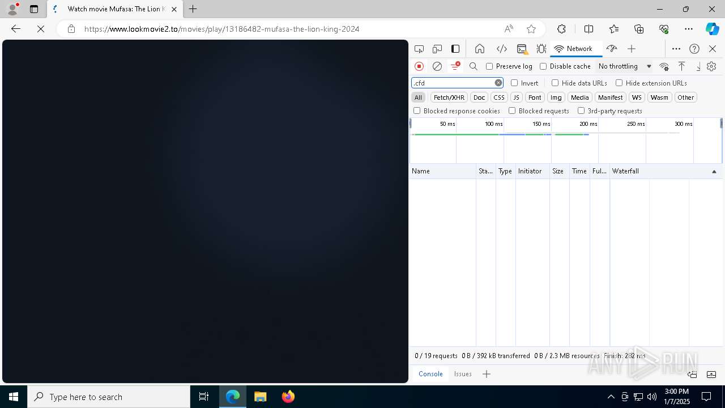Open Edge Settings and more menu
This screenshot has height=408, width=725.
pos(689,29)
